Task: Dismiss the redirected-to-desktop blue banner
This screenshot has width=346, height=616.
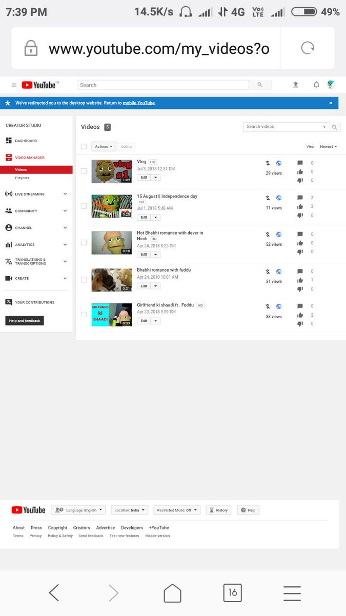Action: point(331,103)
